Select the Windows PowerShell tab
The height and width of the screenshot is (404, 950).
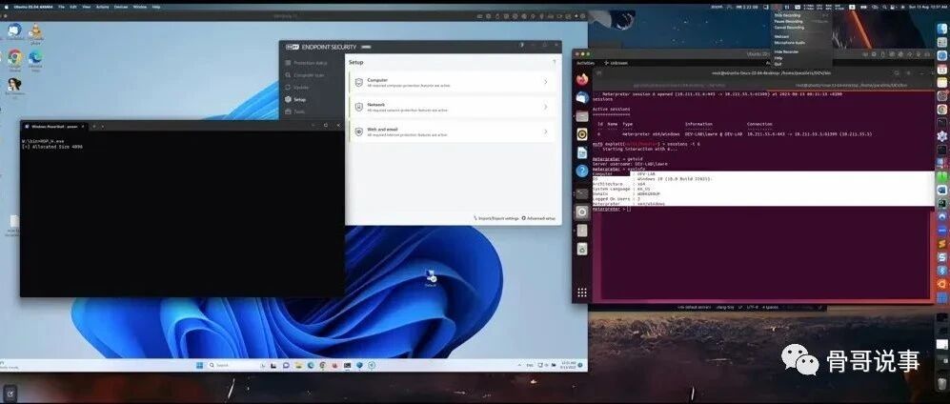[54, 127]
